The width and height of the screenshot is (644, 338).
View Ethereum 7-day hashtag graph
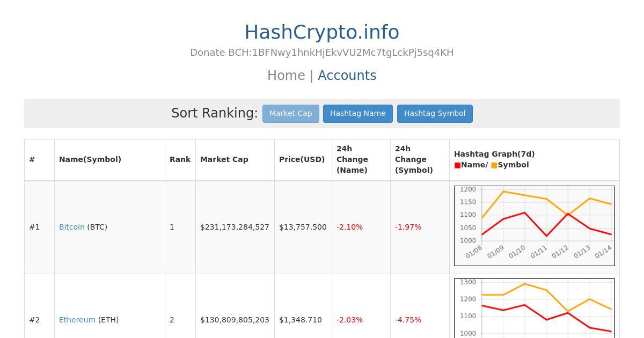pos(535,308)
